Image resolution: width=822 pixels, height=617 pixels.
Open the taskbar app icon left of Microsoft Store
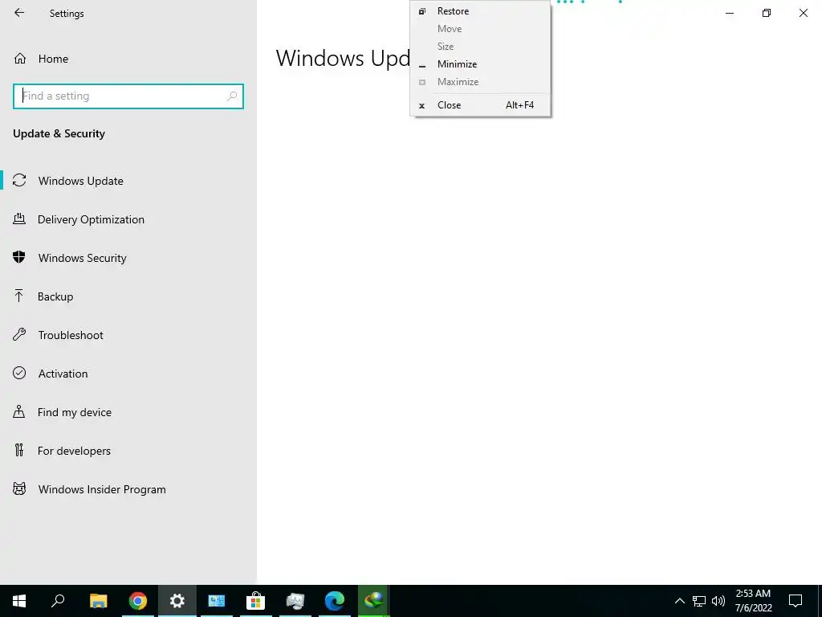(217, 601)
